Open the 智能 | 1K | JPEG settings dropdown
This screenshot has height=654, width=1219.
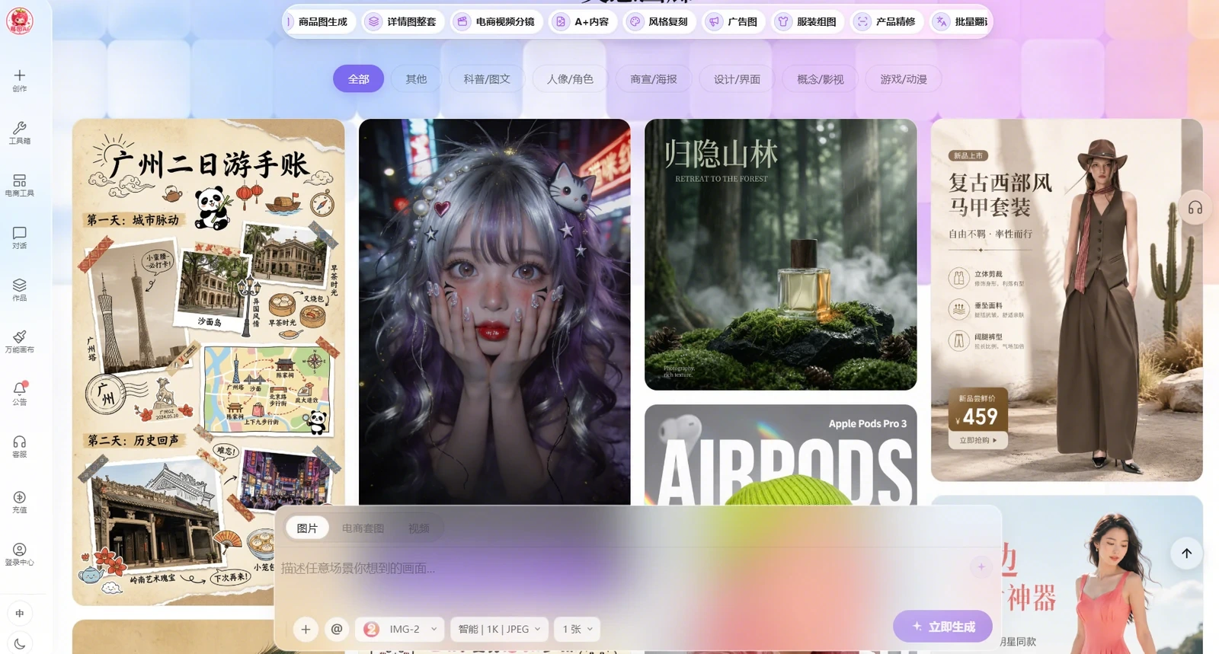point(499,629)
